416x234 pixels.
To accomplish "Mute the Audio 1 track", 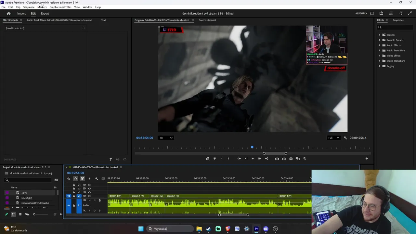I will [89, 200].
